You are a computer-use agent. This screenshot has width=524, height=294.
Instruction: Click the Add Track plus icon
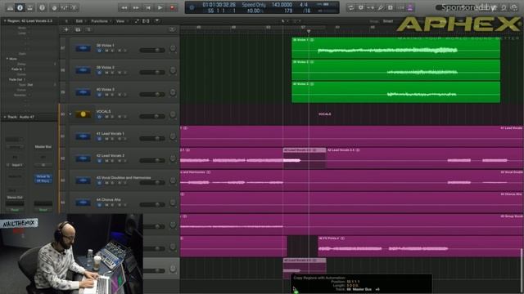coord(66,29)
